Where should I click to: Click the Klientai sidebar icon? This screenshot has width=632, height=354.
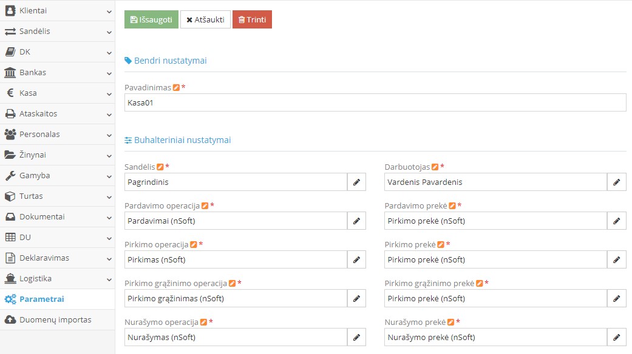[11, 10]
